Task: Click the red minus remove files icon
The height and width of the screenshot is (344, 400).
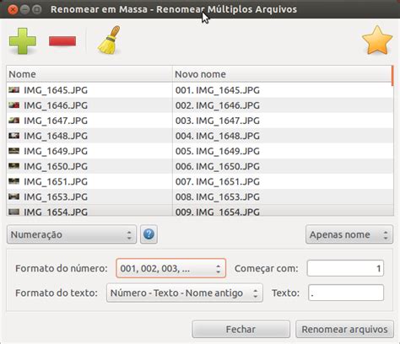Action: (x=62, y=41)
